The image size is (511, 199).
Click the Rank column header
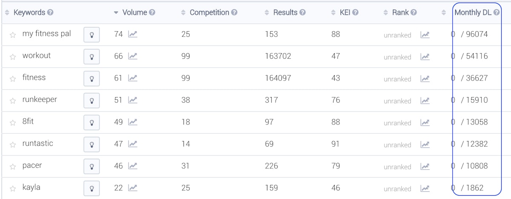(x=400, y=13)
